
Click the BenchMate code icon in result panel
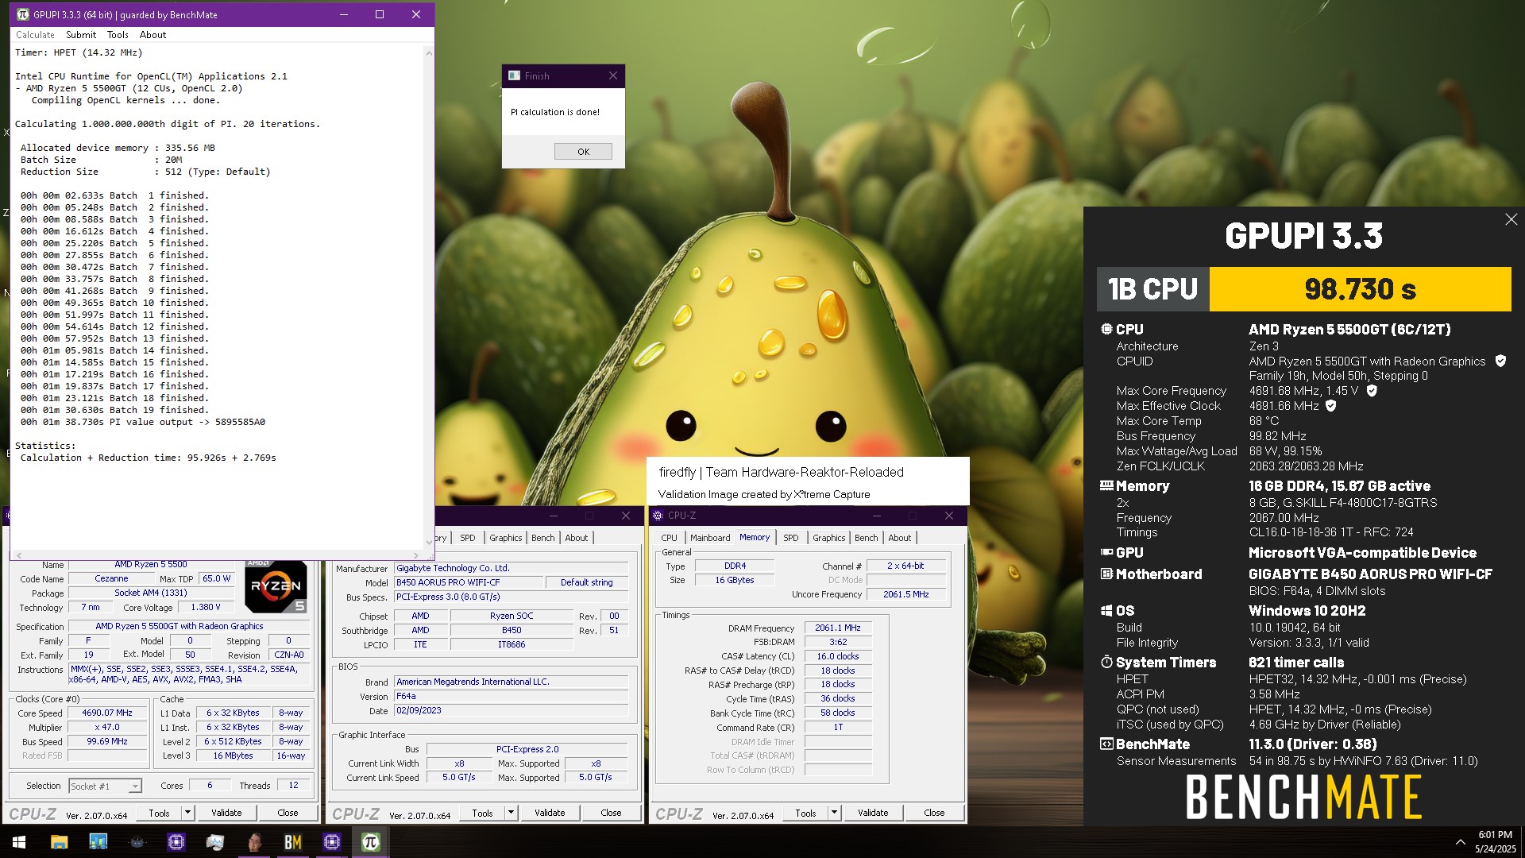pos(1106,744)
